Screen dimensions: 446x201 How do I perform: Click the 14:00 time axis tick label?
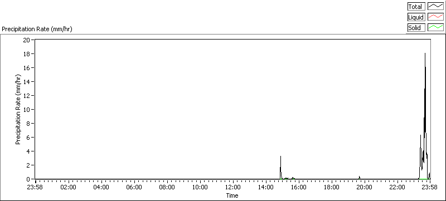point(266,187)
